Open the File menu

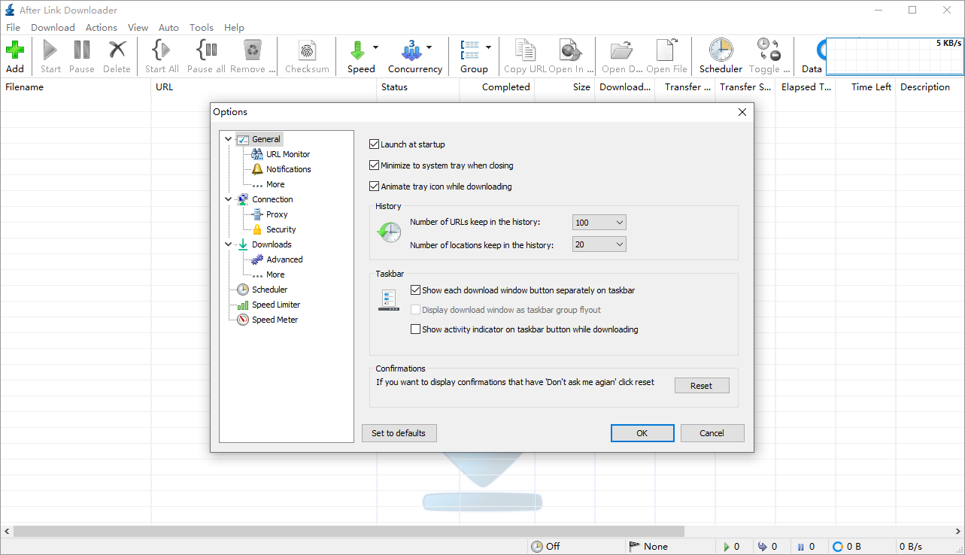point(13,27)
